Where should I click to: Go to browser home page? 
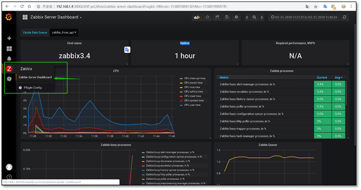(x=29, y=7)
